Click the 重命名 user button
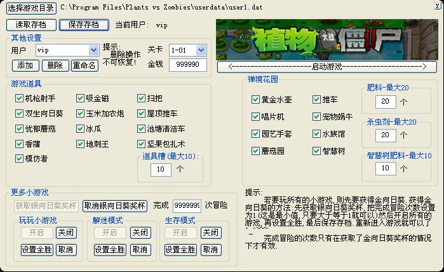Image resolution: width=444 pixels, height=272 pixels. click(84, 65)
